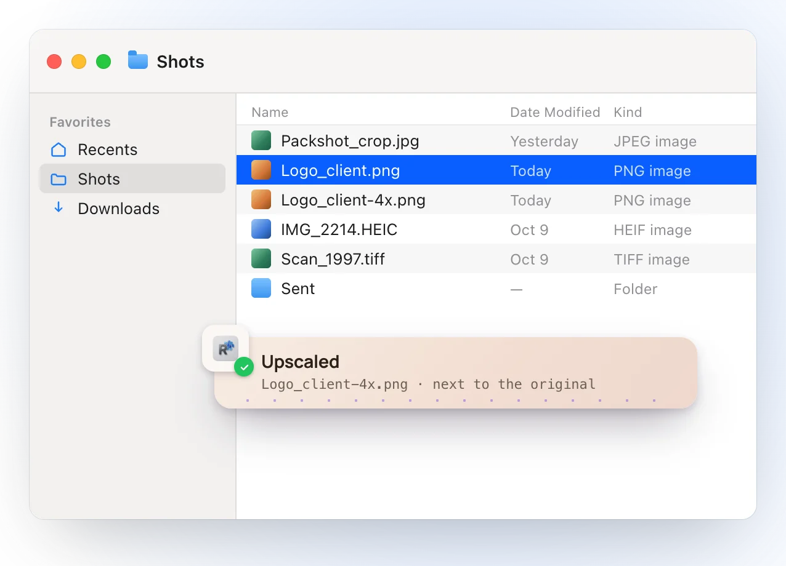This screenshot has width=786, height=566.
Task: Select the Logo_client.png file name
Action: (341, 170)
